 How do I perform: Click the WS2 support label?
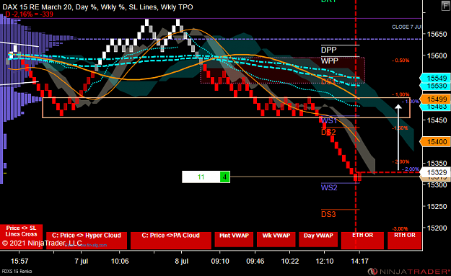click(x=329, y=188)
